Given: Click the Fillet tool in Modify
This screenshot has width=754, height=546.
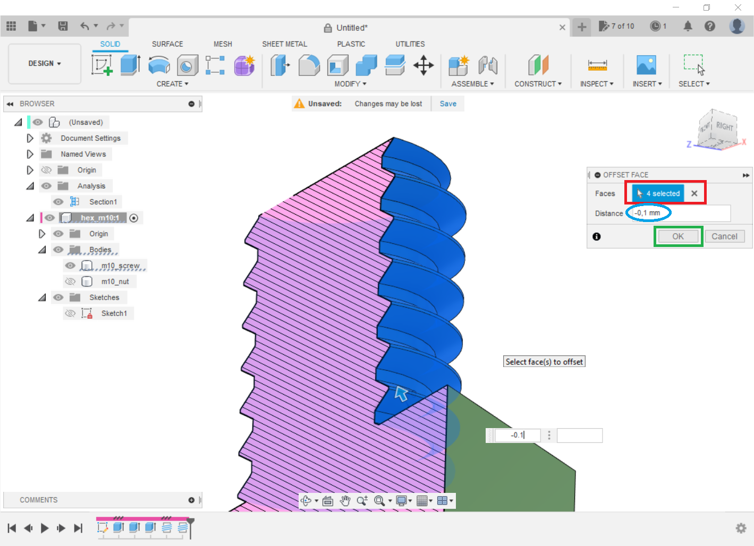Looking at the screenshot, I should [x=309, y=65].
